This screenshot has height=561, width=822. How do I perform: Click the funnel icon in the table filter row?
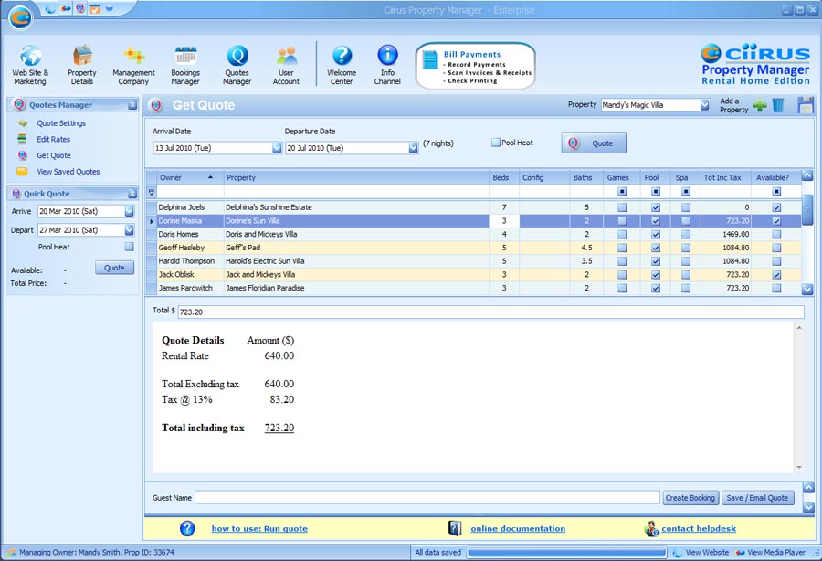[152, 192]
